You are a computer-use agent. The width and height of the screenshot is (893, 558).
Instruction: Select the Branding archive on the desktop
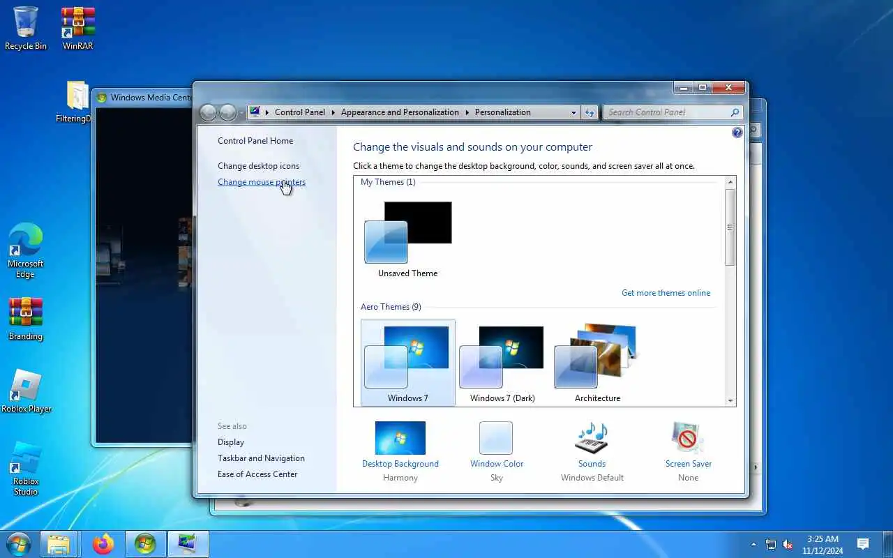[26, 319]
